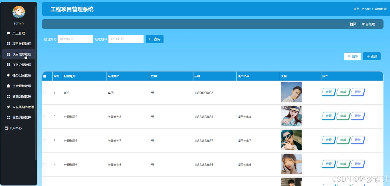Click 首页 link in top header
This screenshot has width=390, height=186.
pyautogui.click(x=356, y=9)
